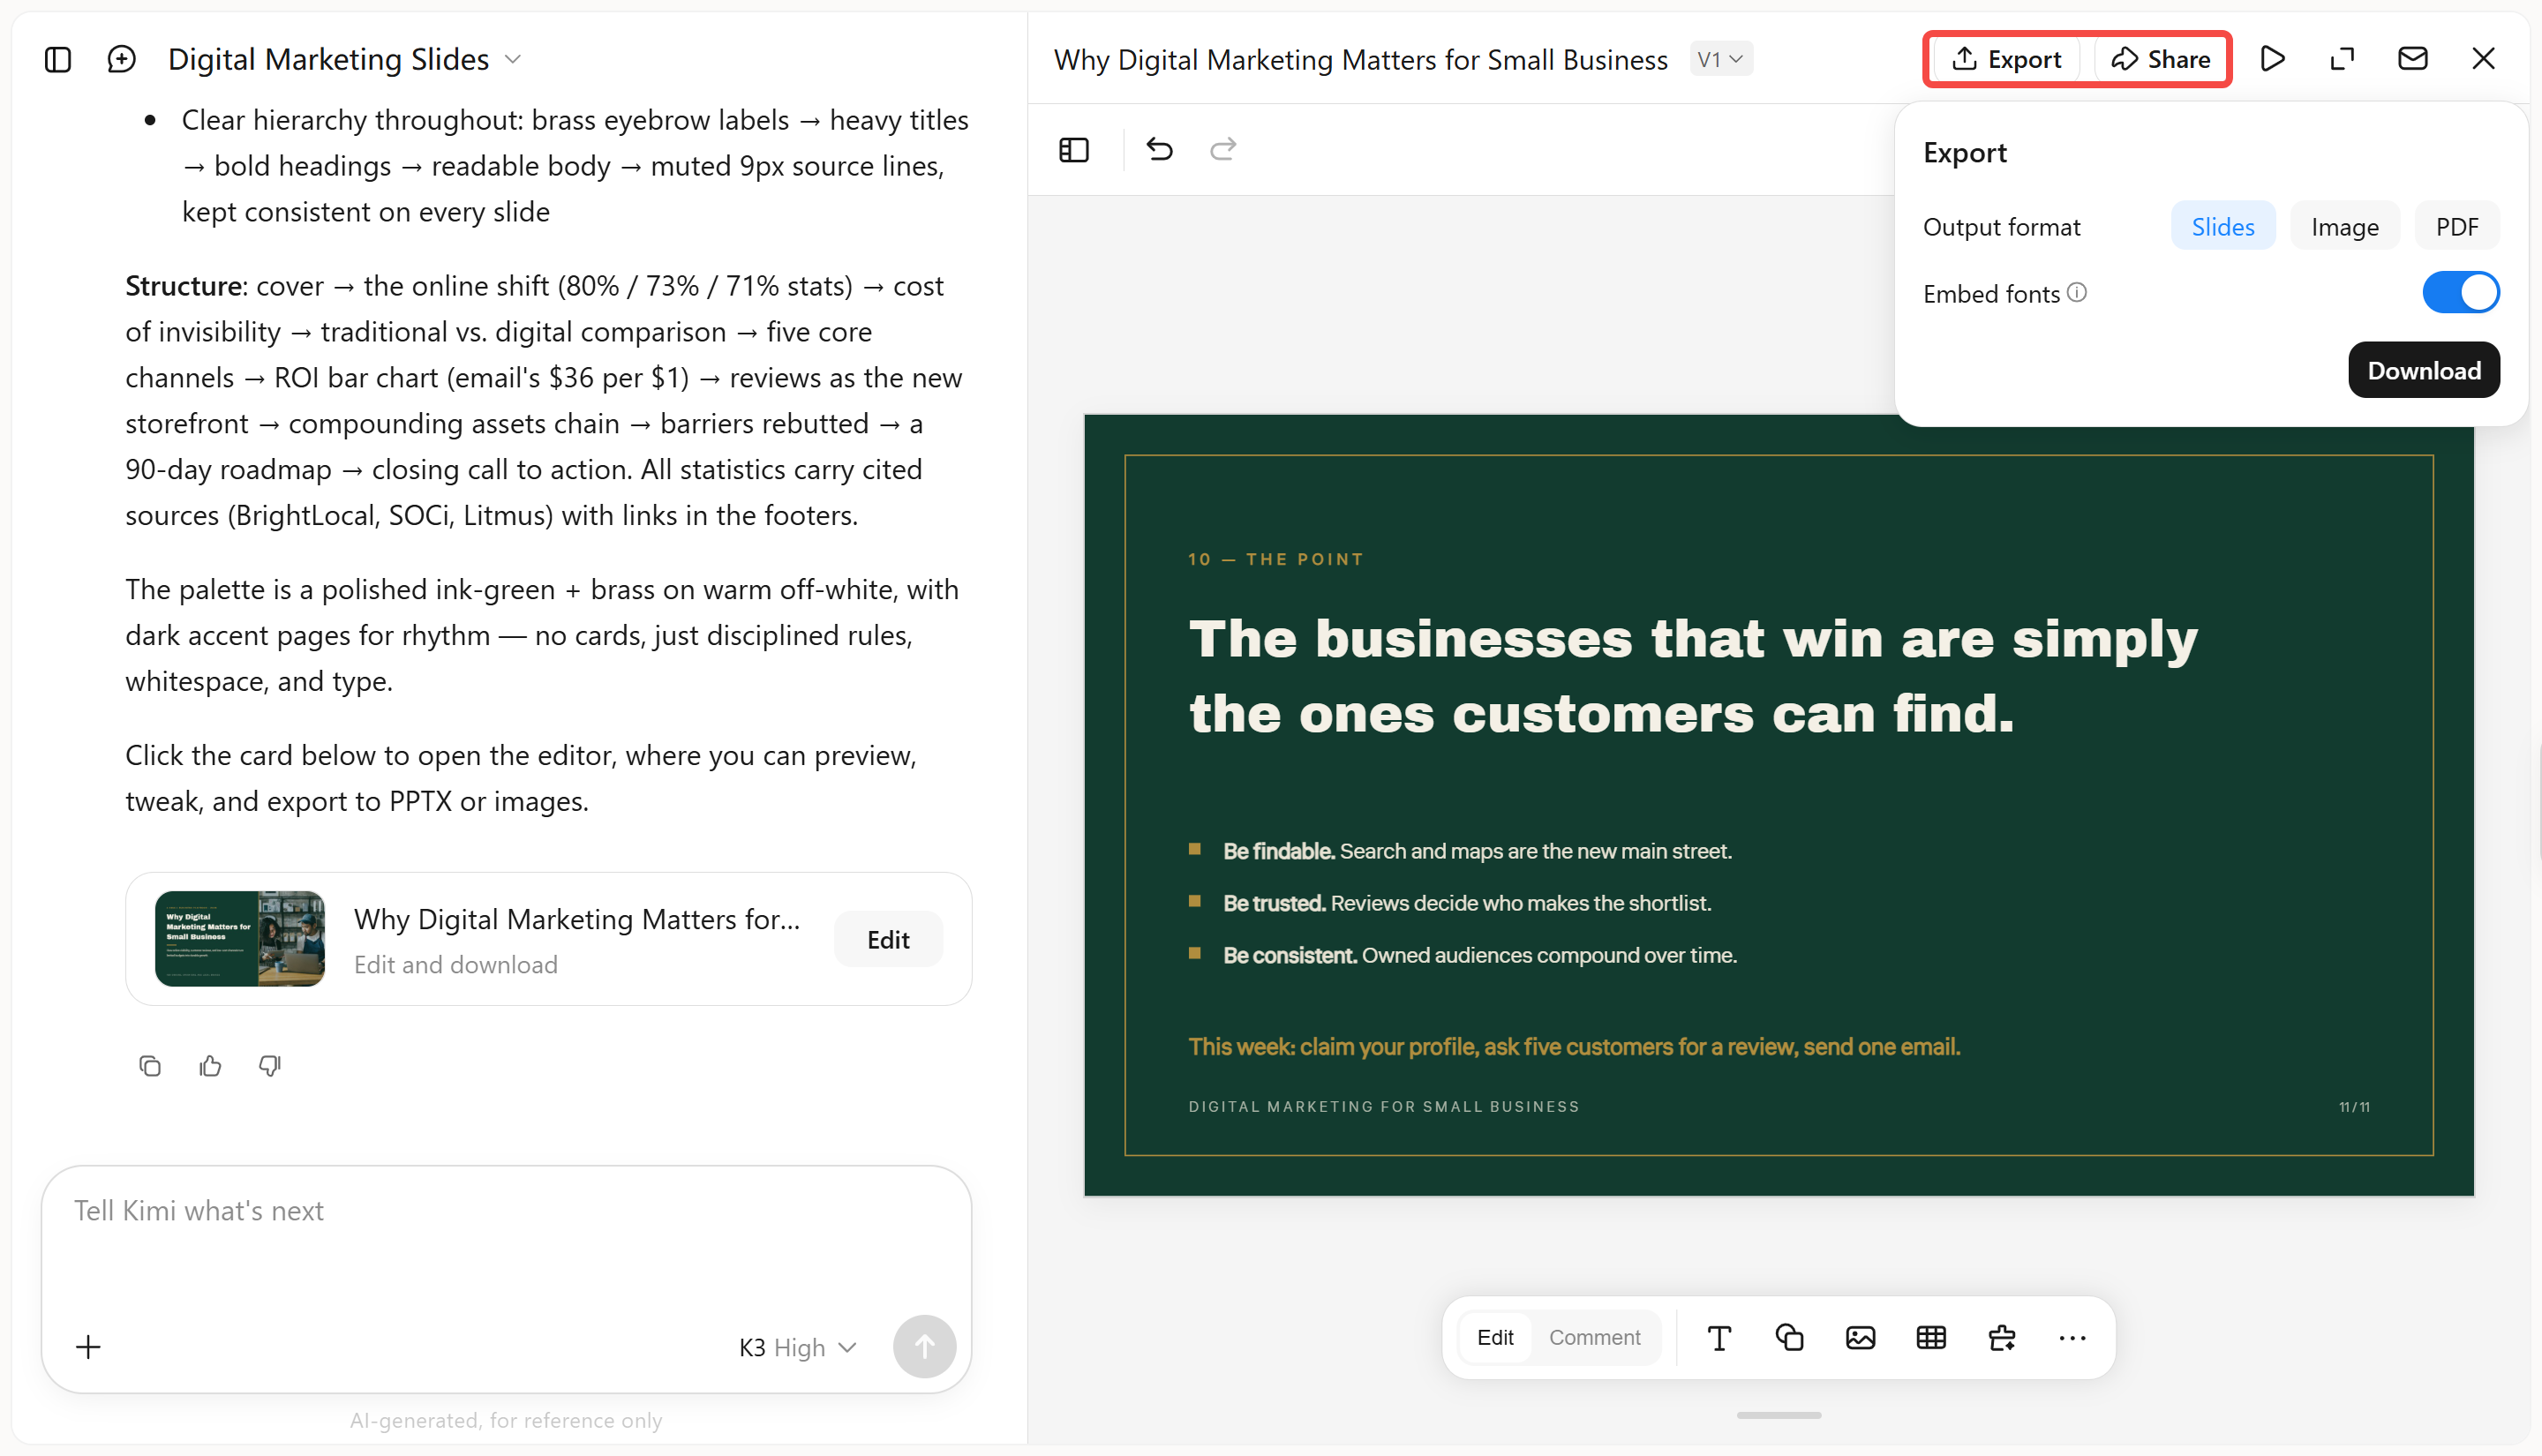This screenshot has height=1456, width=2542.
Task: Open Digital Marketing Slides title dropdown
Action: [x=344, y=59]
